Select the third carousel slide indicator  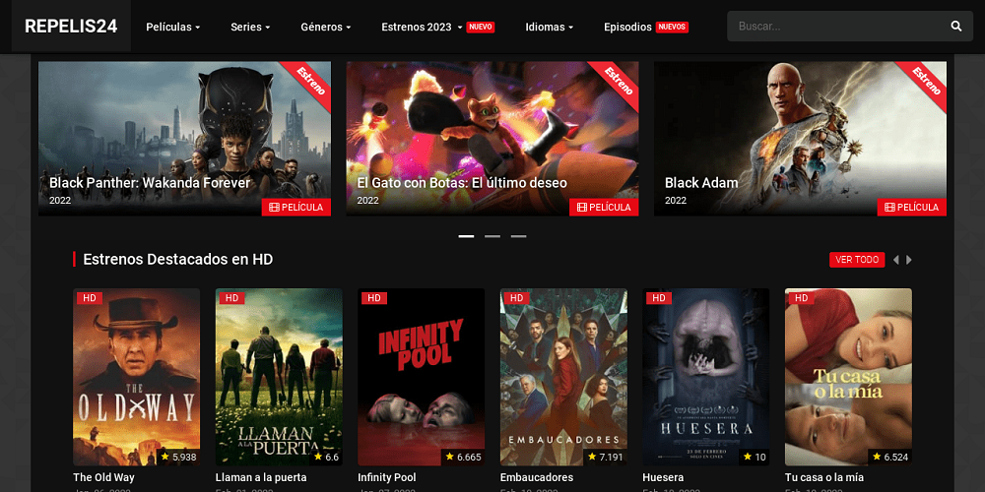tap(518, 236)
